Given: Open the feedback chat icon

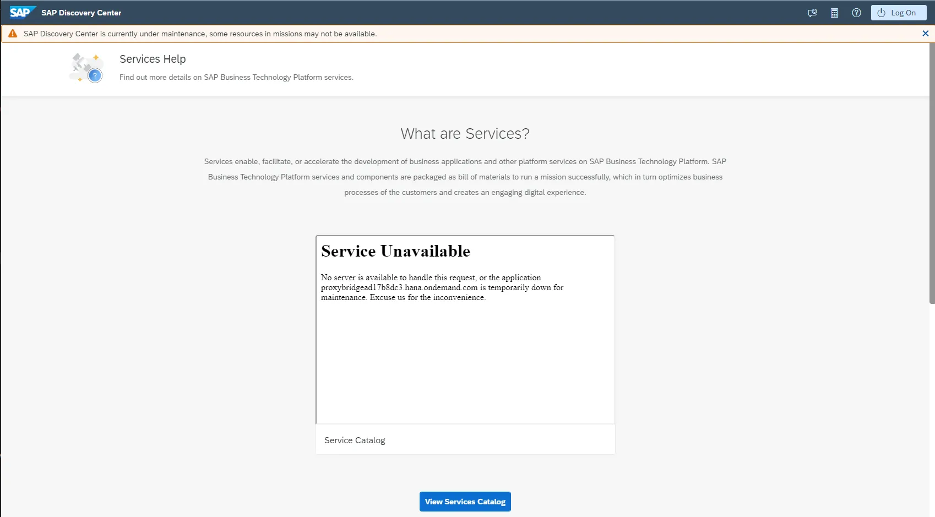Looking at the screenshot, I should pyautogui.click(x=812, y=13).
